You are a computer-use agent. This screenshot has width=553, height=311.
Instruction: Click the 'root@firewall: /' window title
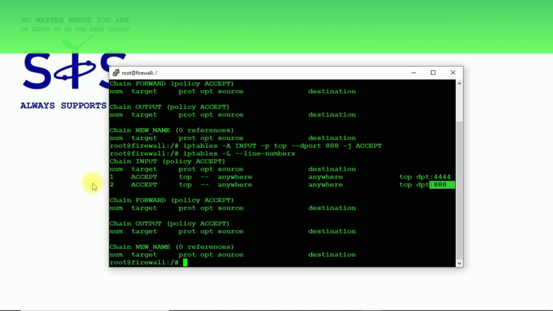139,73
